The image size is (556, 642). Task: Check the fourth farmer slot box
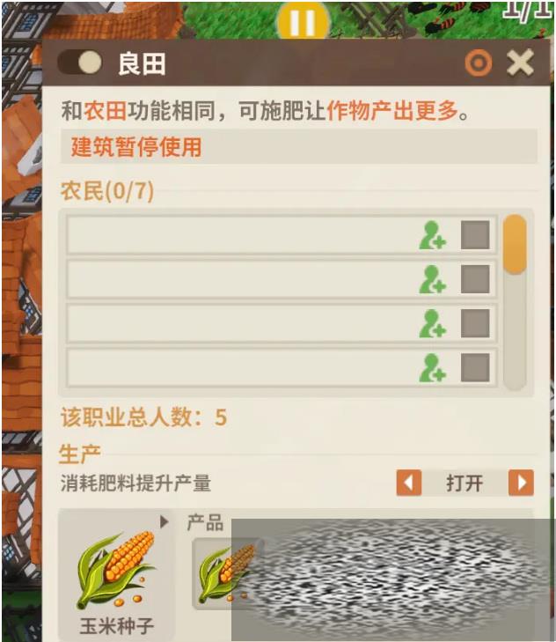[475, 368]
